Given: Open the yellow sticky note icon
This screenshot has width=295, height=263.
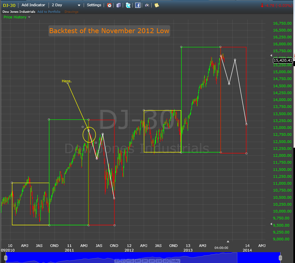Looking at the screenshot, I should (157, 5).
